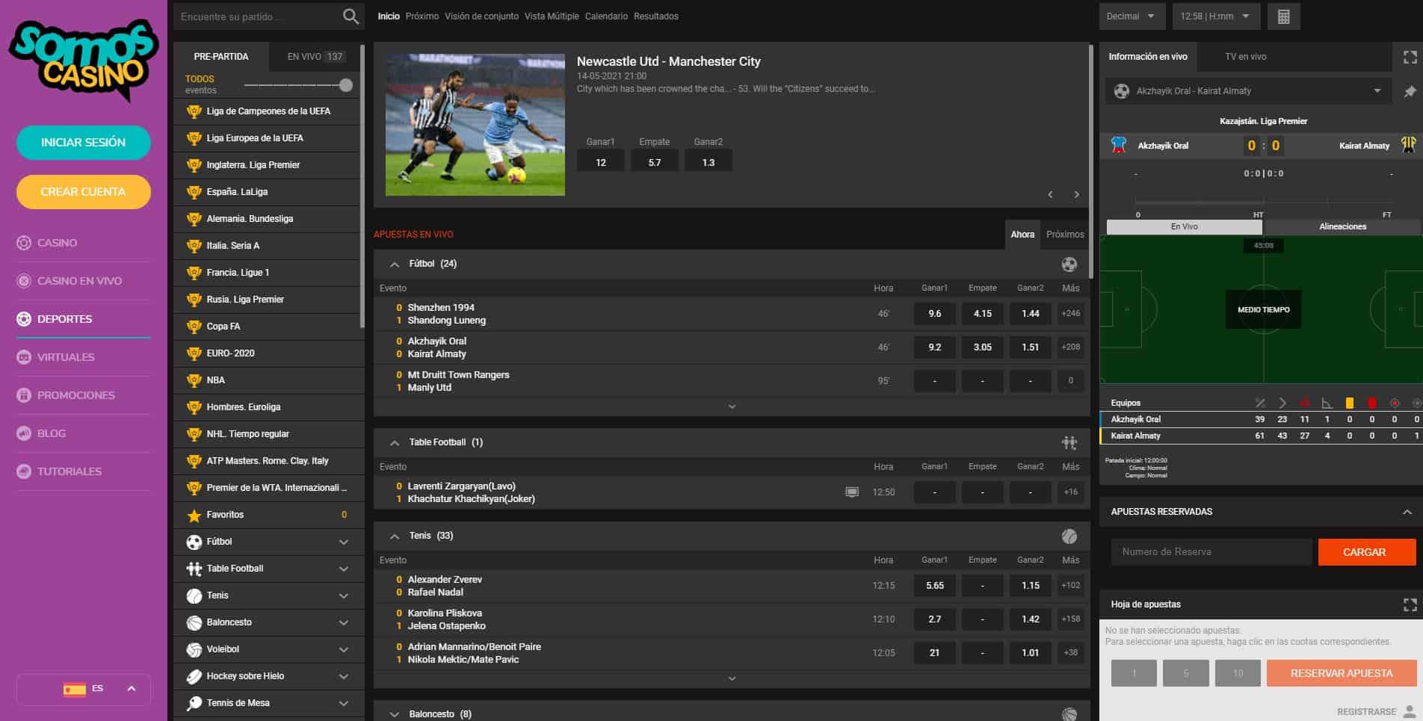Bet 1.44 on Shandong Luneng
Image resolution: width=1423 pixels, height=721 pixels.
(x=1031, y=314)
